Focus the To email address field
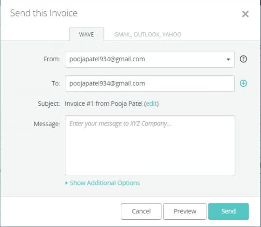Viewport: 261px width, 227px height. [150, 84]
